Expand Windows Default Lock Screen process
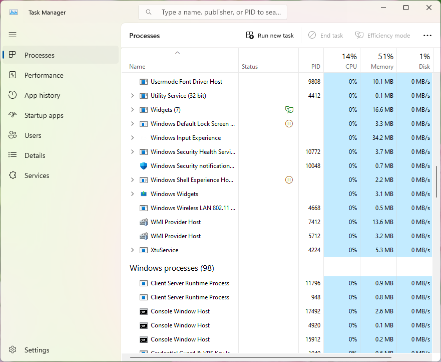 132,124
